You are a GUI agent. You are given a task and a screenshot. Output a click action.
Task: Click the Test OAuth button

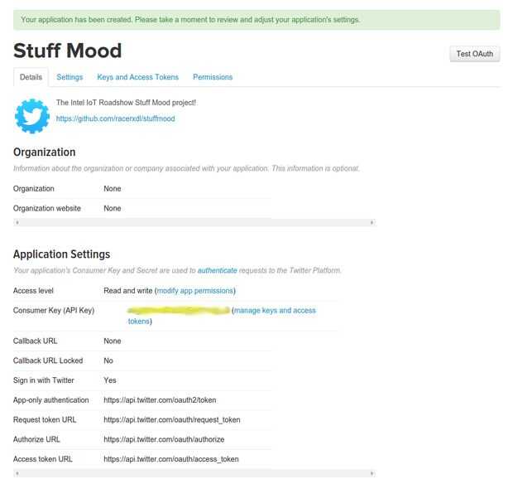point(475,54)
